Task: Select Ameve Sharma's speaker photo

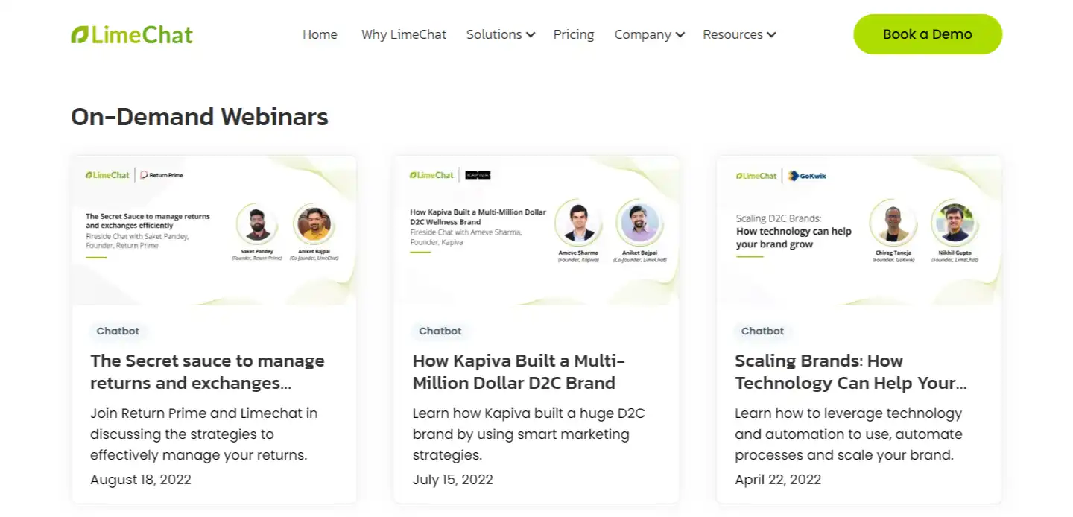Action: [578, 222]
